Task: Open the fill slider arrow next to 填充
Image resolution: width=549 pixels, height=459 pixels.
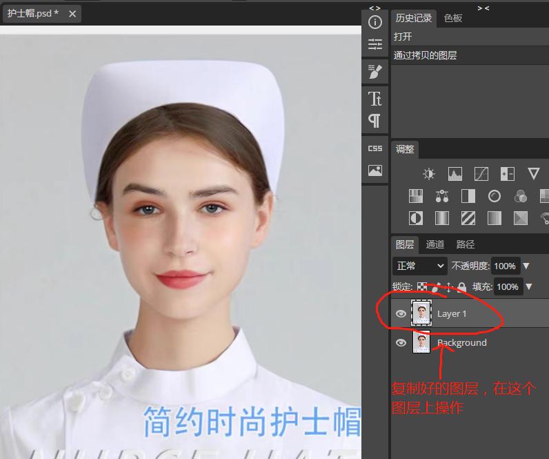Action: (x=529, y=286)
